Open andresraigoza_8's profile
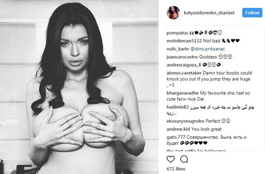The image size is (265, 174). (x=184, y=65)
